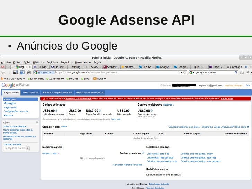Click Detalhes next to Ganhos registrados
This screenshot has height=189, width=252.
coord(169,105)
